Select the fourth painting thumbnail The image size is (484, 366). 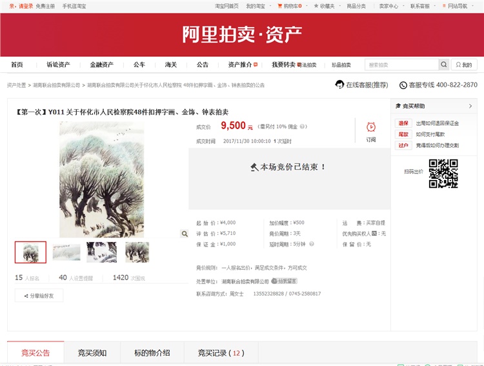(137, 252)
